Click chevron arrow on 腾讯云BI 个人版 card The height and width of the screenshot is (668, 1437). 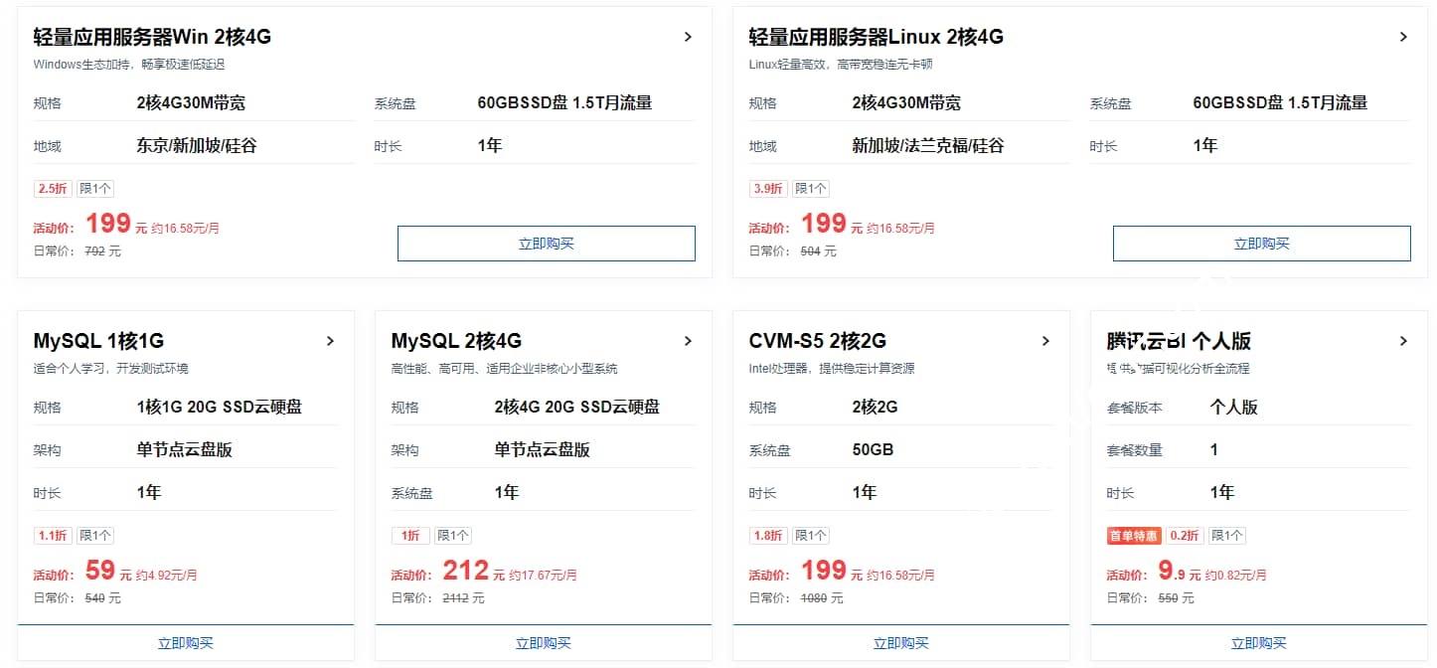[1403, 341]
